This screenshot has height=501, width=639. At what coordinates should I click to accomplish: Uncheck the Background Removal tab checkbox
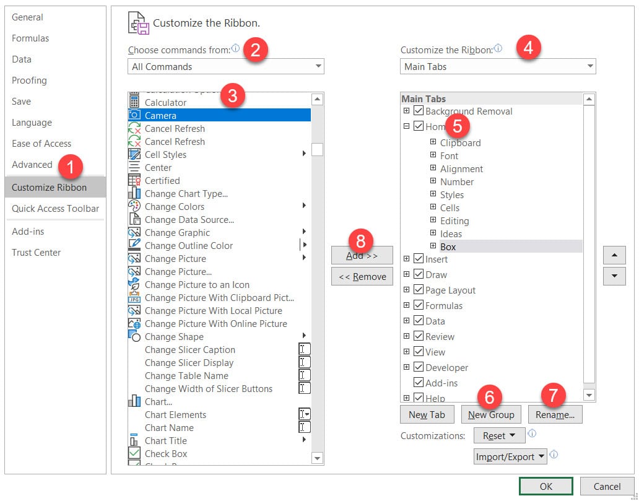pos(419,110)
